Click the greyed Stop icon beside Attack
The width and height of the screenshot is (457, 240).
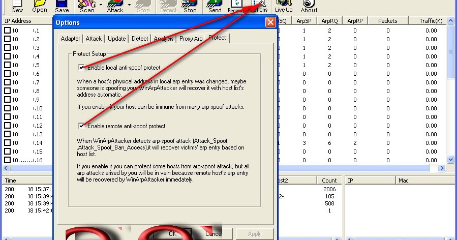(143, 7)
